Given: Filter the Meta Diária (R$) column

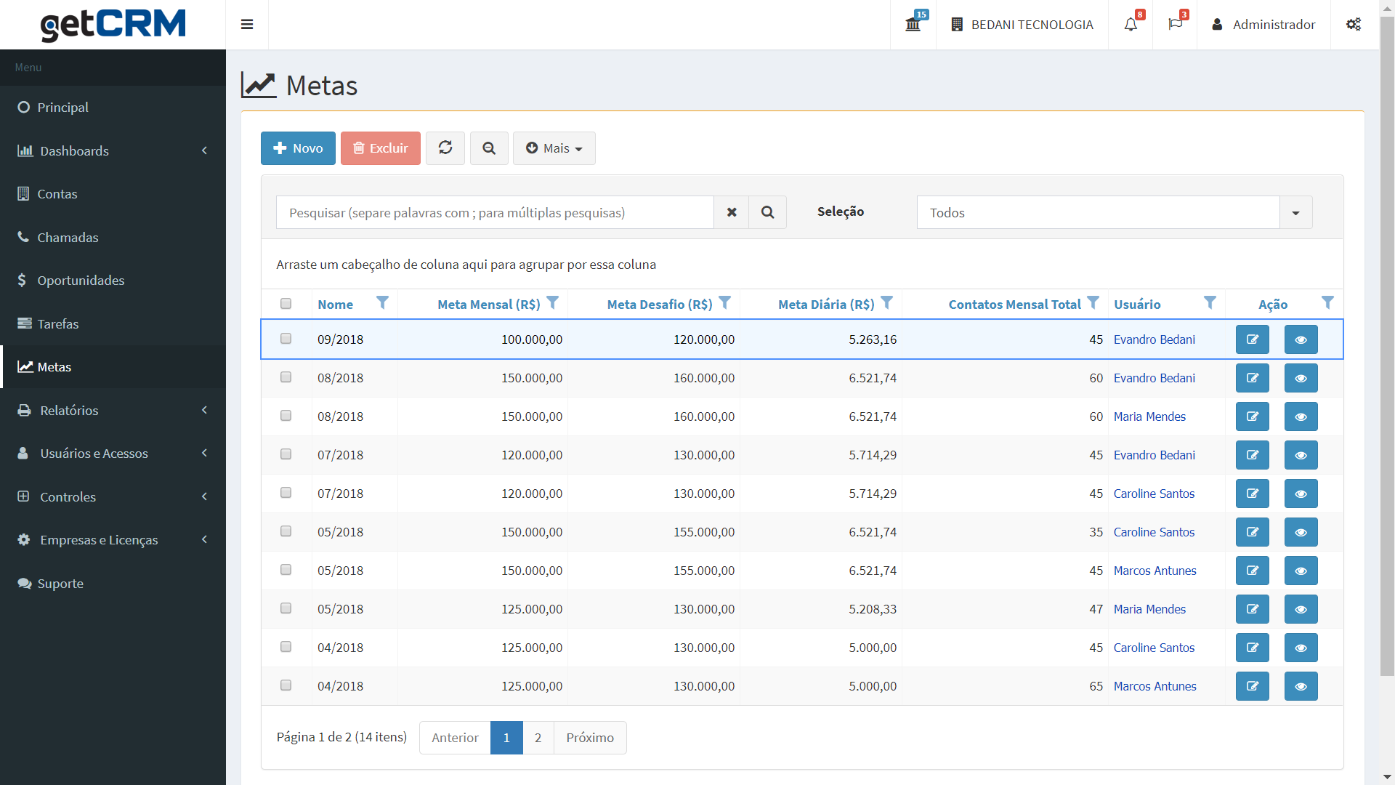Looking at the screenshot, I should click(x=887, y=303).
